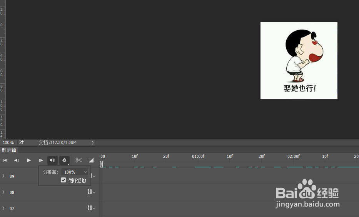Click the zoom level 100% field
The width and height of the screenshot is (359, 217).
[8, 142]
